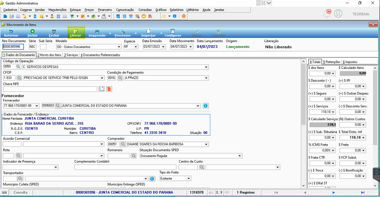Screen dimensions: 380x197
Task: Open the Condição de Pagamento dropdown
Action: pyautogui.click(x=207, y=78)
